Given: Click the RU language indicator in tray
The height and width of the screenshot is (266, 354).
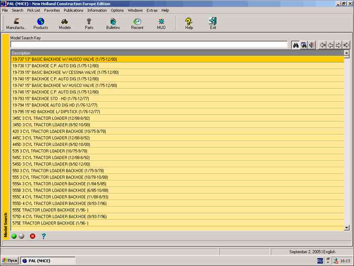Looking at the screenshot, I should (x=320, y=261).
